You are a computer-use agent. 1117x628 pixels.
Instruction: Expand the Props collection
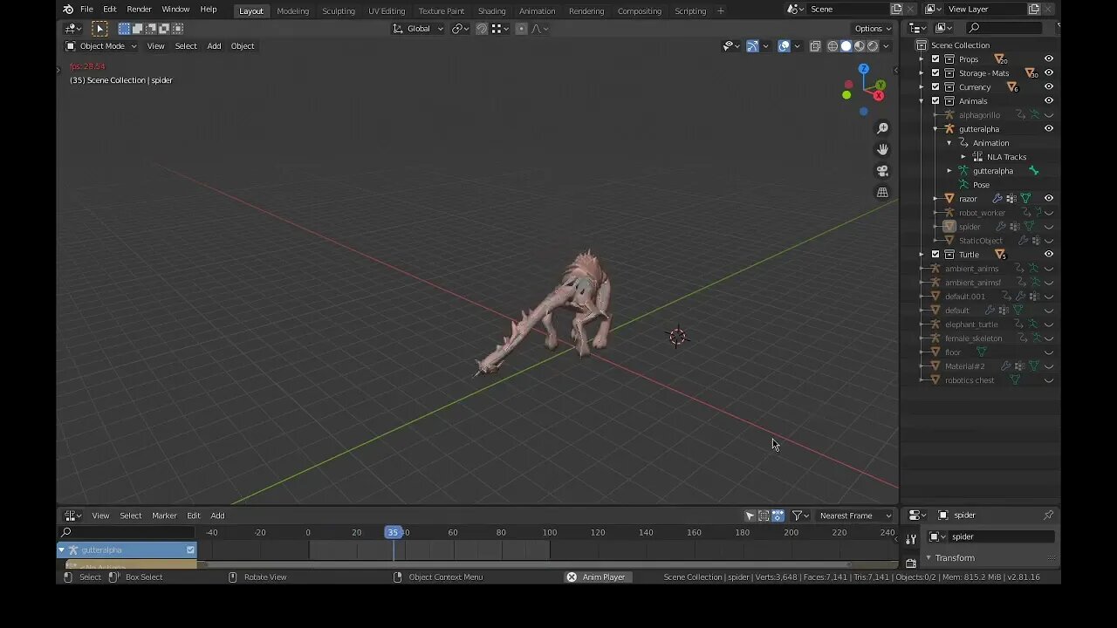click(x=922, y=59)
